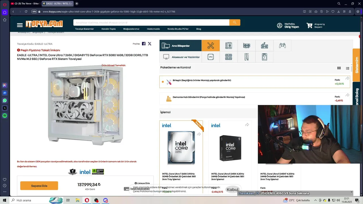Image resolution: width=363 pixels, height=204 pixels.
Task: Open a new browser tab with plus
Action: pyautogui.click(x=77, y=4)
